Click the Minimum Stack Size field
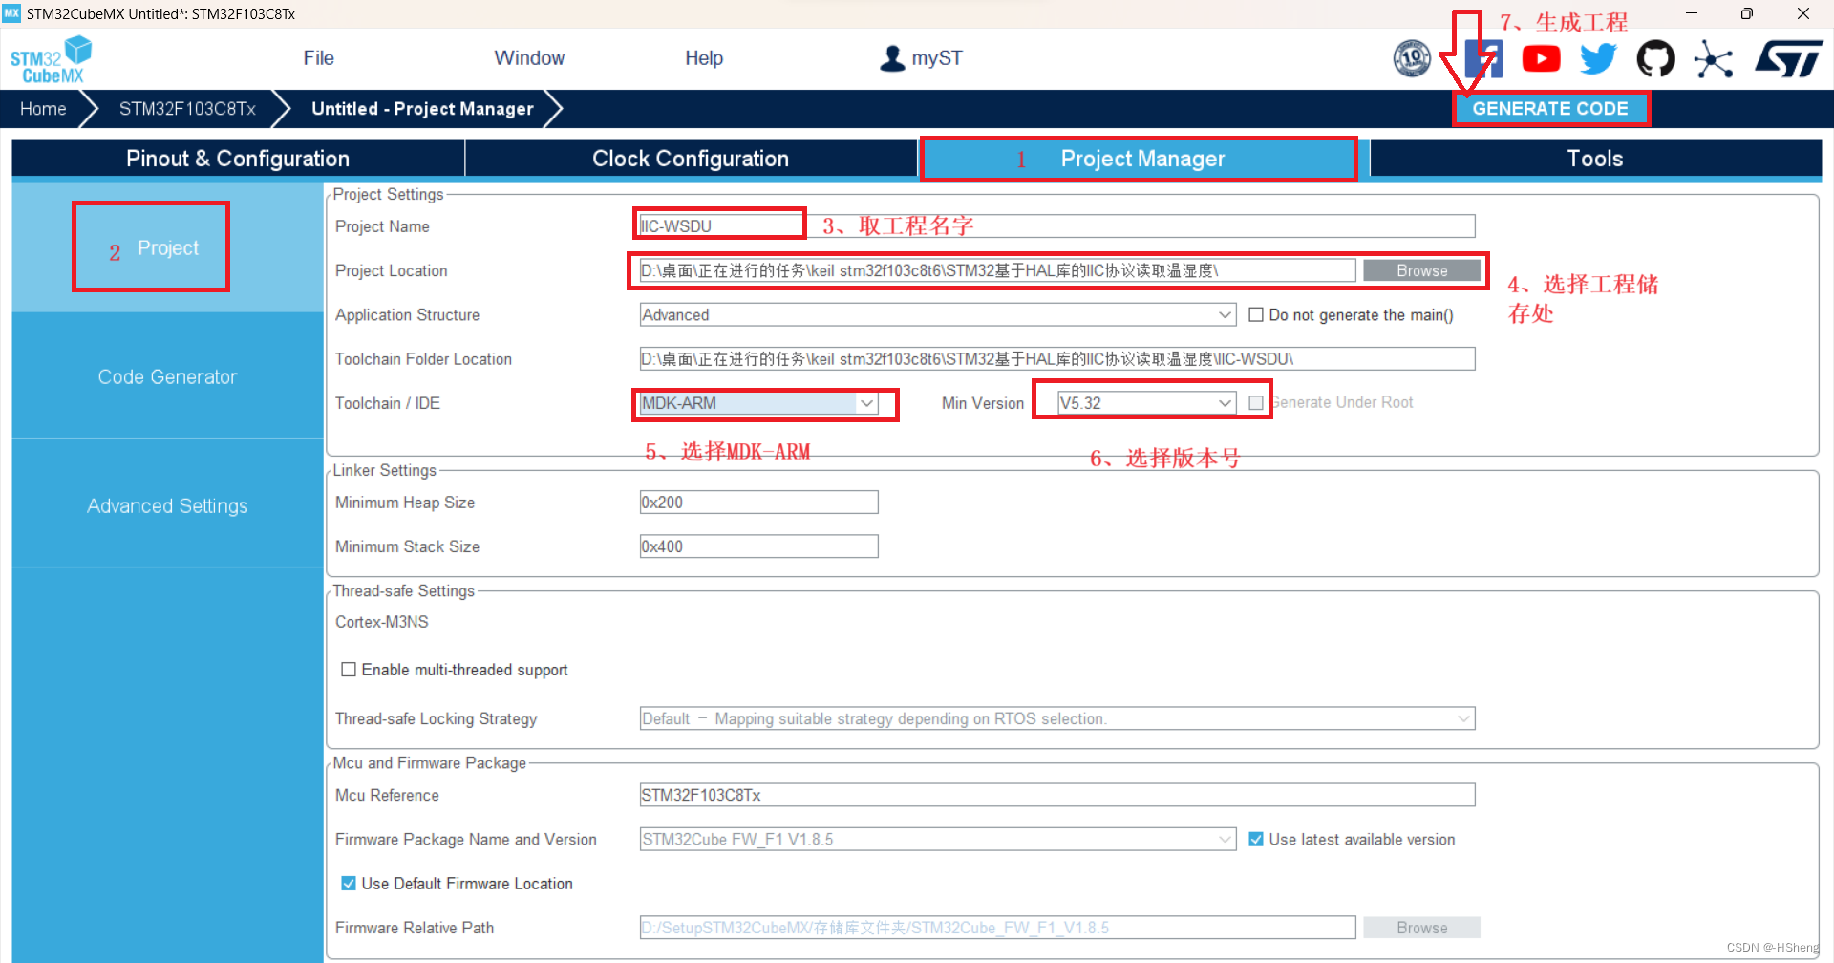The image size is (1834, 963). pyautogui.click(x=758, y=546)
